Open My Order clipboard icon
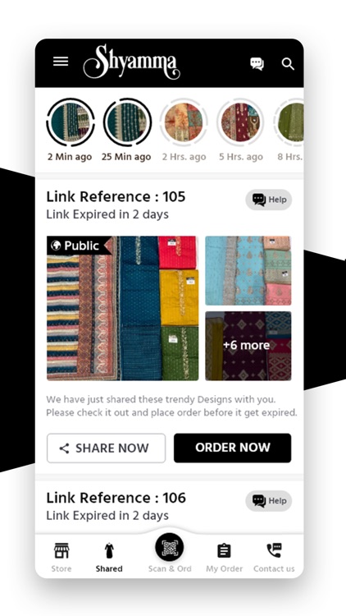The height and width of the screenshot is (616, 346). coord(224,550)
